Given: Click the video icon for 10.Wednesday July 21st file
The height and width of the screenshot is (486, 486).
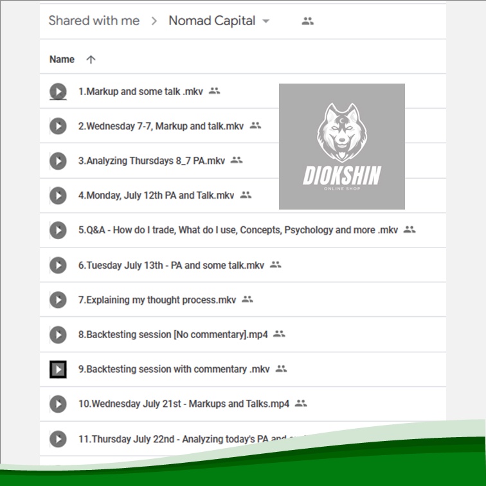Looking at the screenshot, I should click(x=58, y=404).
